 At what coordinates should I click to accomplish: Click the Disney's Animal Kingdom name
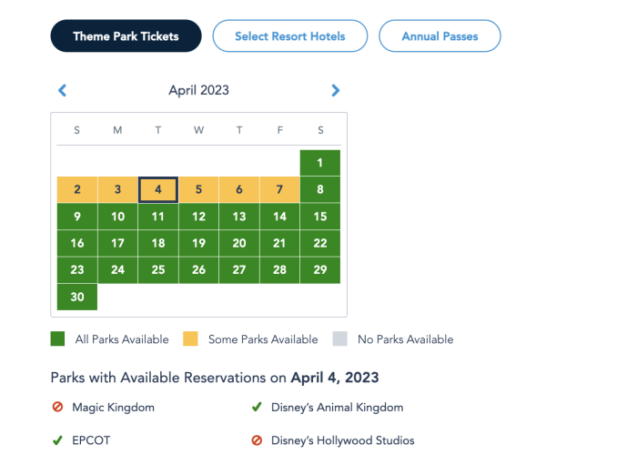coord(338,408)
